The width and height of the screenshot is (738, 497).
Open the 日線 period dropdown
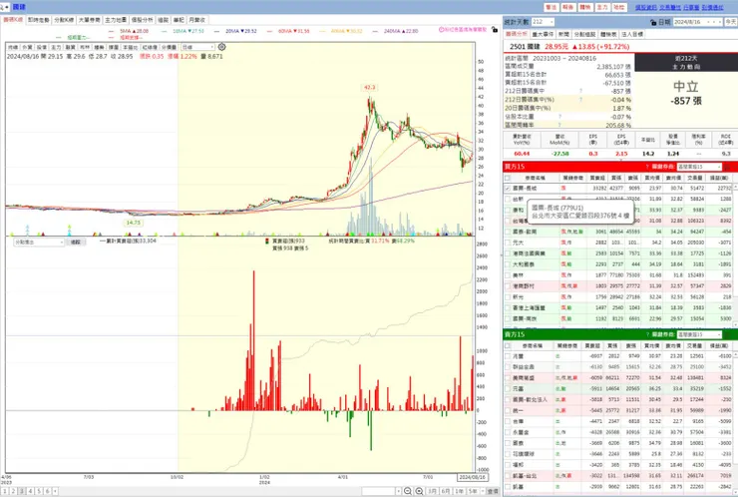pos(198,47)
